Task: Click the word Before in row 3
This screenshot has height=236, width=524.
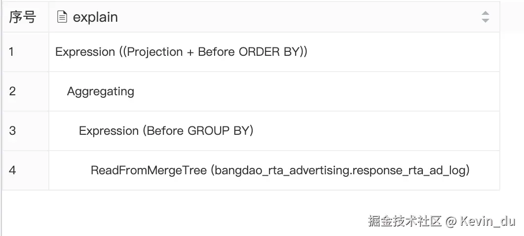Action: (x=165, y=131)
